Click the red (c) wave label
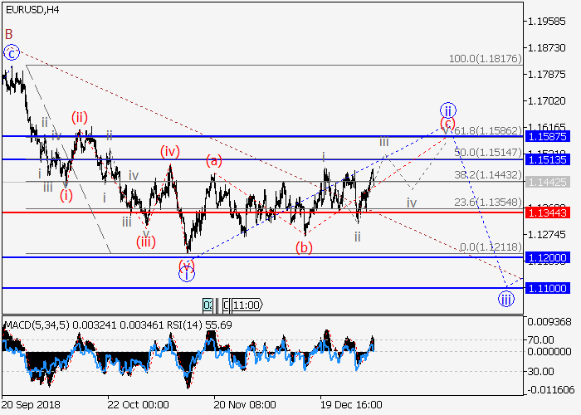 pyautogui.click(x=447, y=124)
